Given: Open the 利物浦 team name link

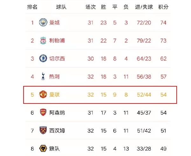Looking at the screenshot, I should (x=57, y=40).
